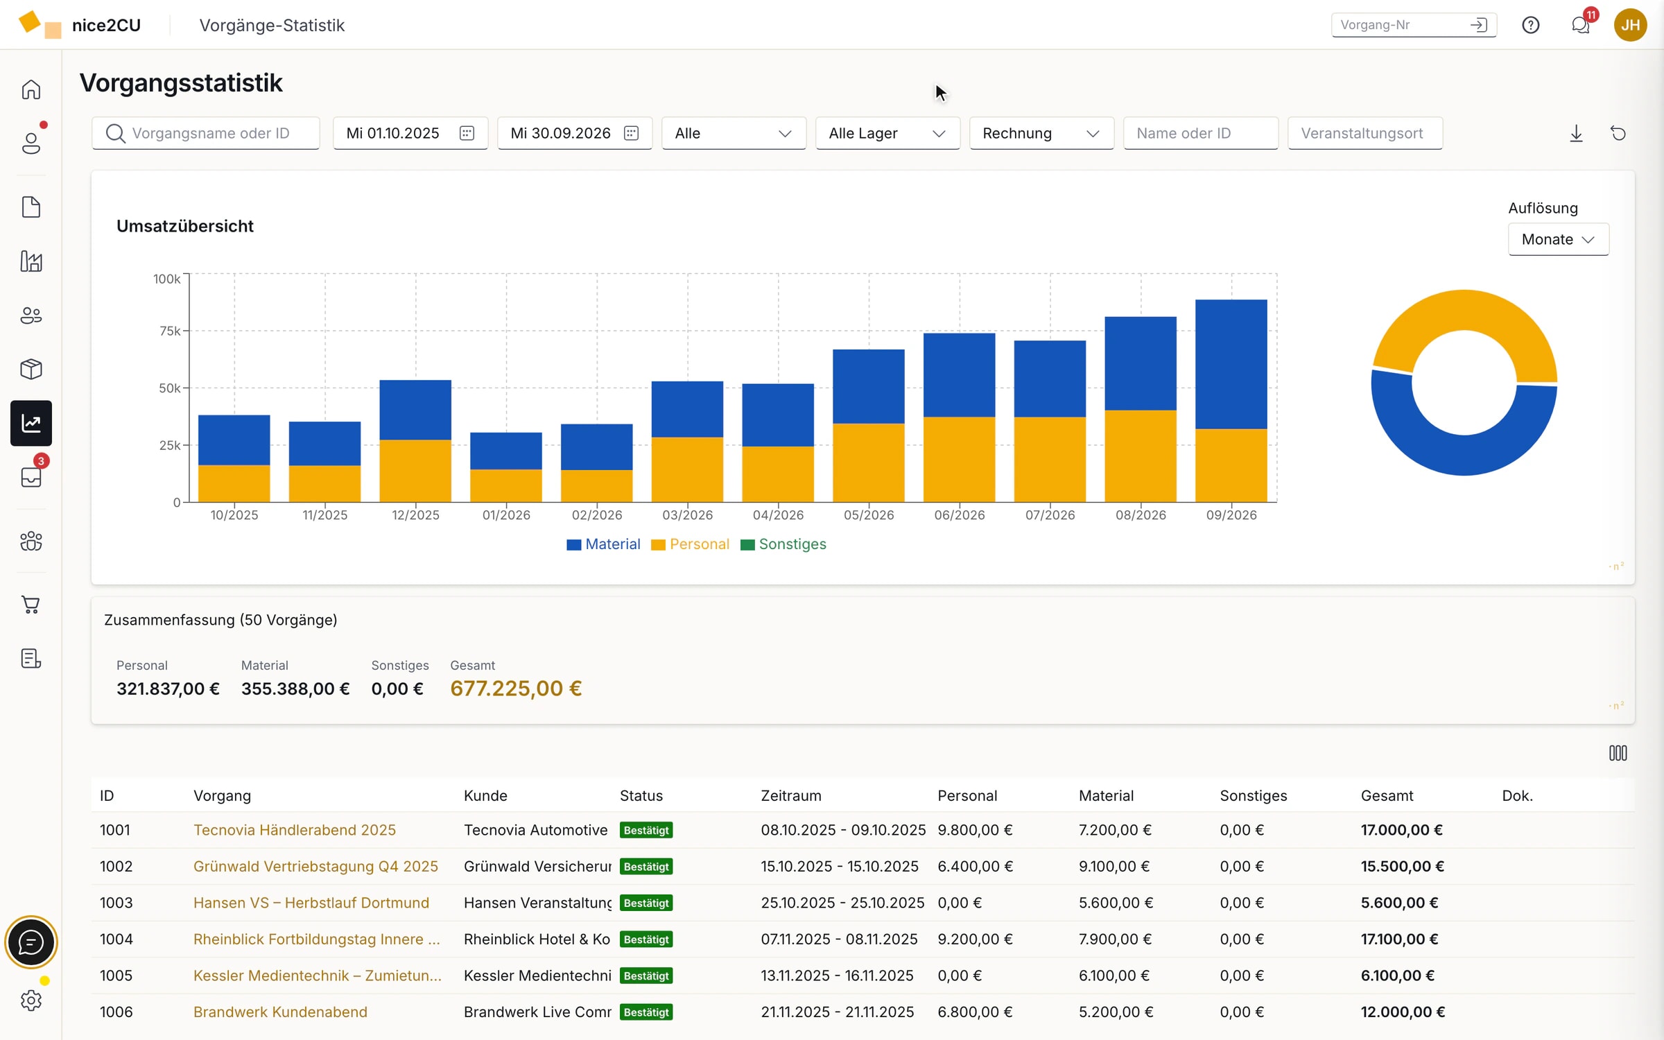Open the inbox icon with badge 3
This screenshot has width=1664, height=1040.
31,477
